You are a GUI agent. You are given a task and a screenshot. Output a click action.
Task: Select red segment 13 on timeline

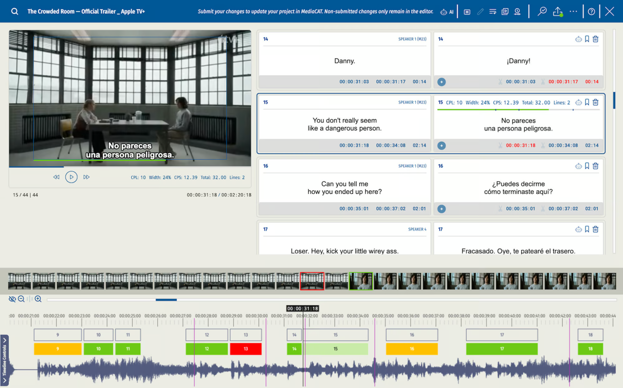coord(246,349)
